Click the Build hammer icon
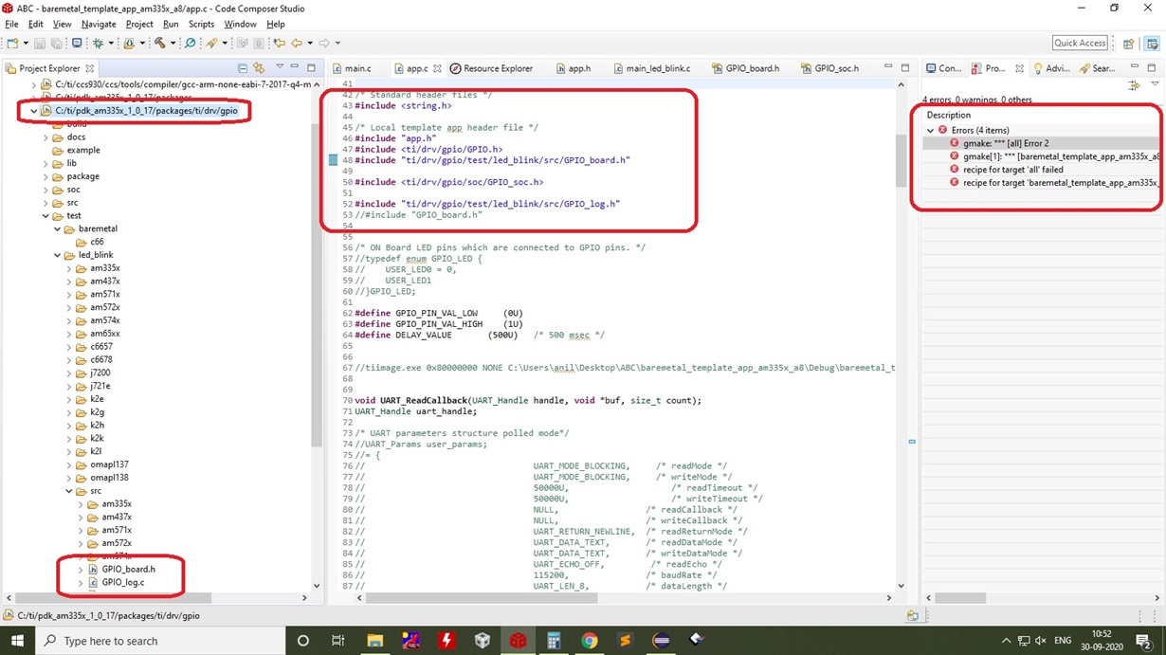 click(159, 43)
